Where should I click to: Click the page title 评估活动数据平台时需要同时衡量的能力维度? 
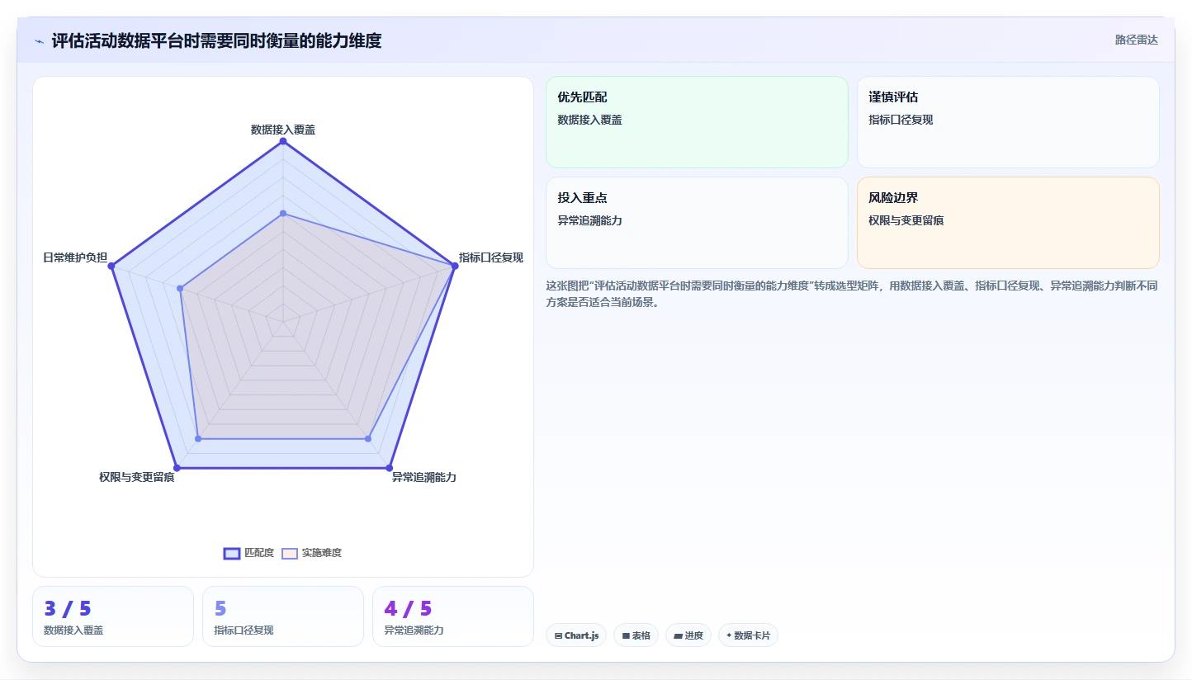tap(216, 40)
